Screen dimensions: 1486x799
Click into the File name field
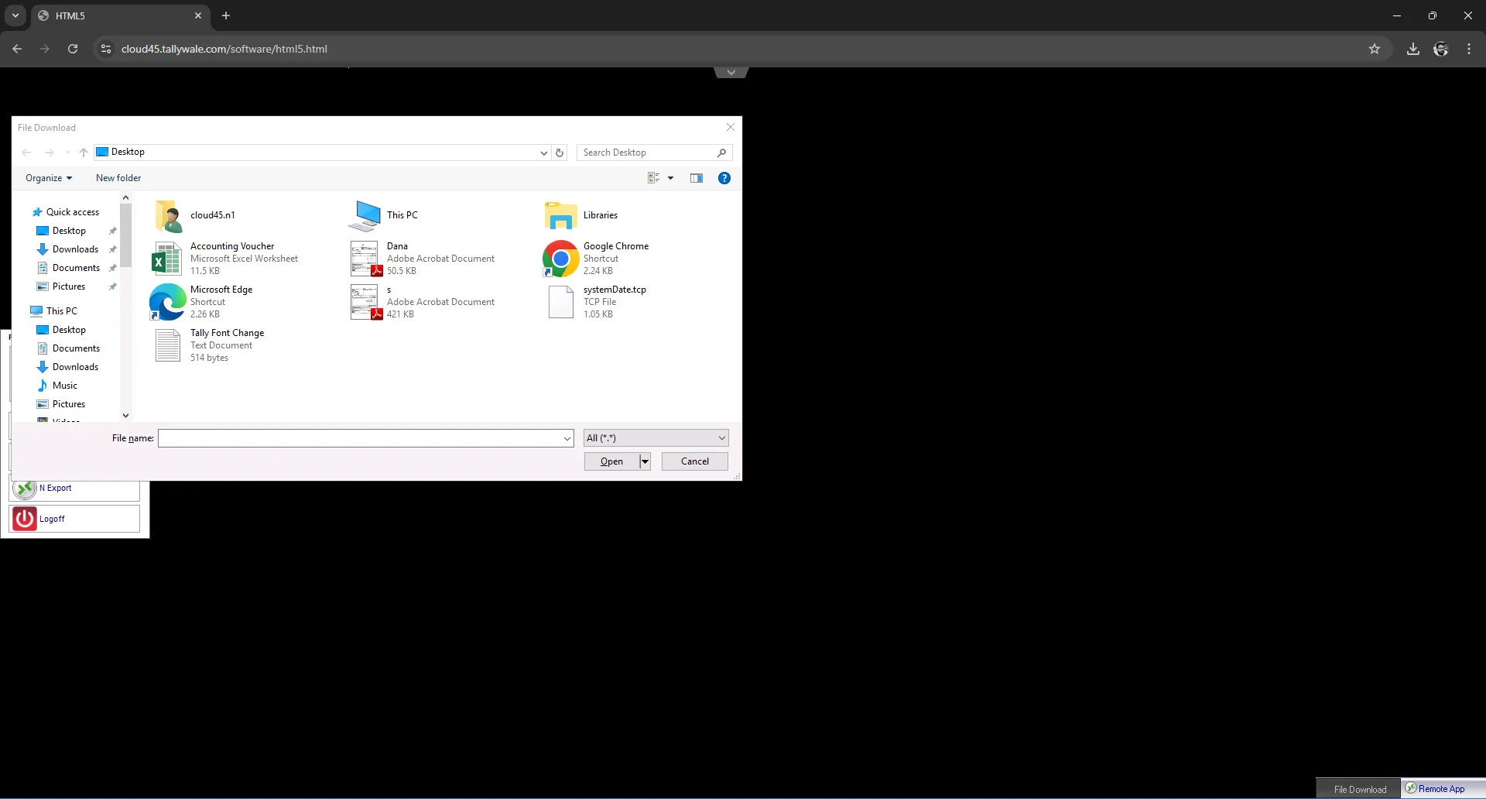(x=360, y=438)
